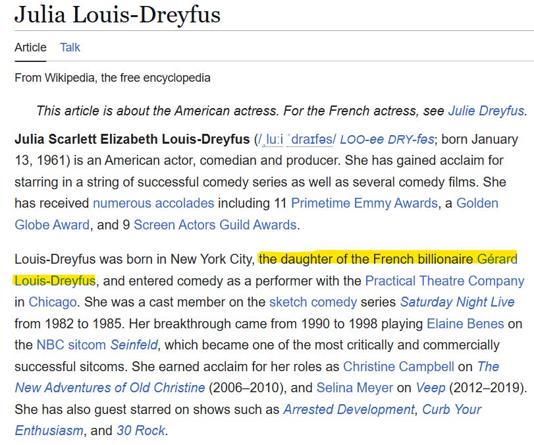Viewport: 534px width, 445px height.
Task: Open the sketch comedy link
Action: (x=313, y=302)
